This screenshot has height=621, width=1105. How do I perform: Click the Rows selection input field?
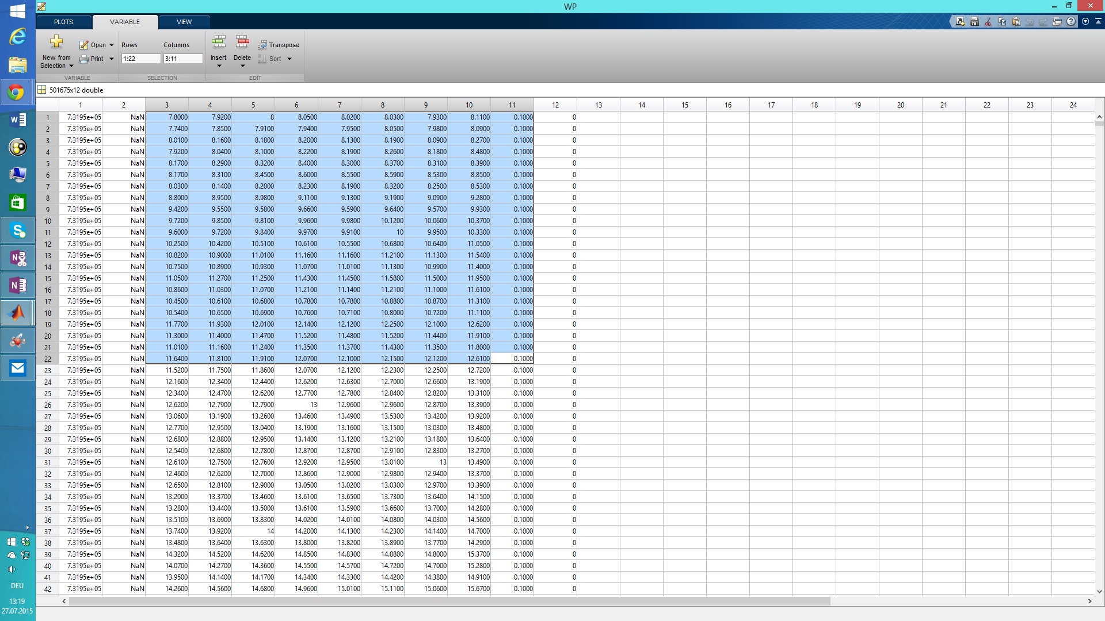tap(140, 59)
